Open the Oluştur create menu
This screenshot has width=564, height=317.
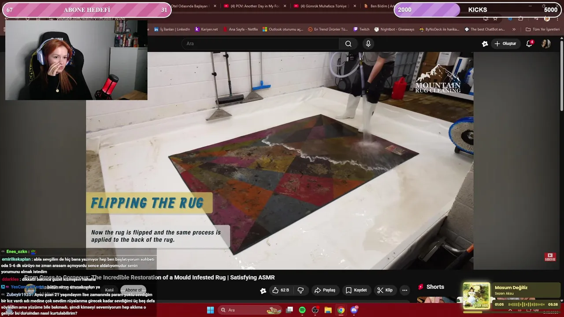tap(505, 44)
